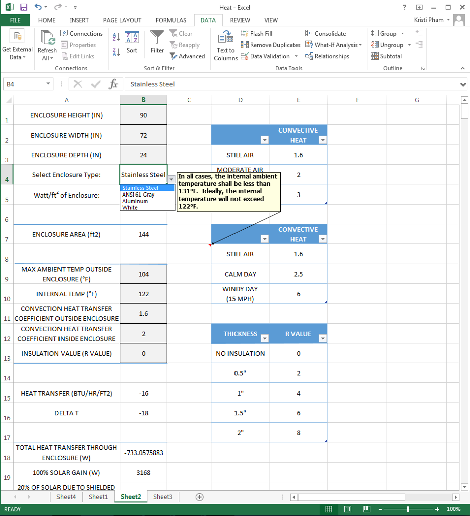Click in the formula bar input
Viewport: 470px width, 516px height.
pos(291,84)
